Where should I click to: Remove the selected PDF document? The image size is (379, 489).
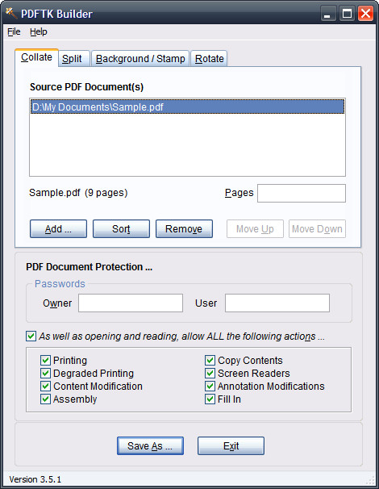[184, 229]
